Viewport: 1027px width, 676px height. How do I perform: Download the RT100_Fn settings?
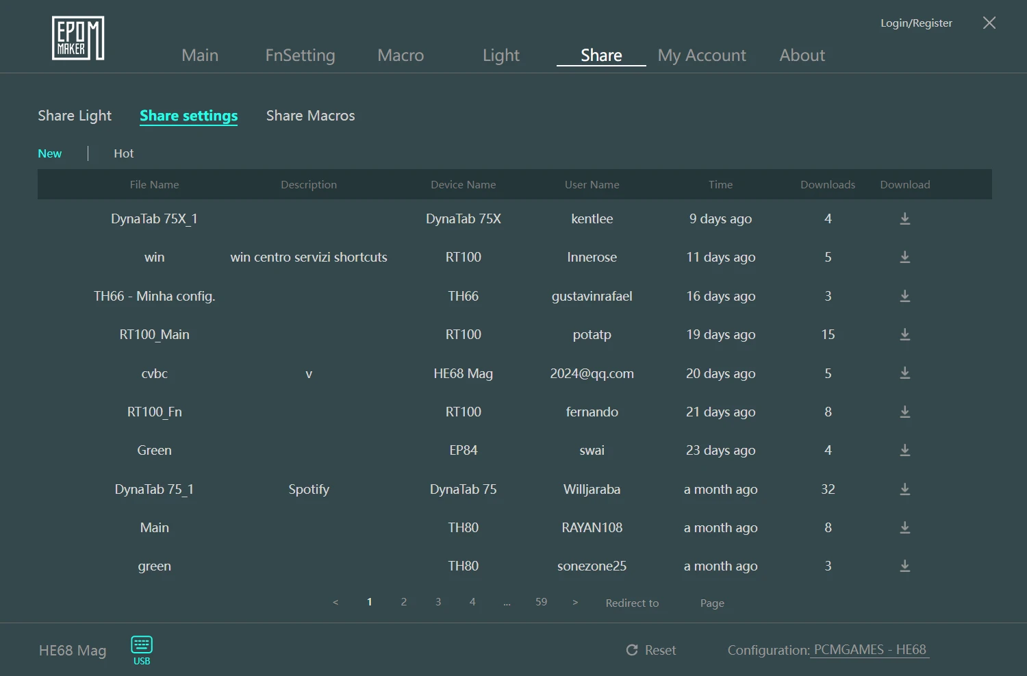(904, 412)
